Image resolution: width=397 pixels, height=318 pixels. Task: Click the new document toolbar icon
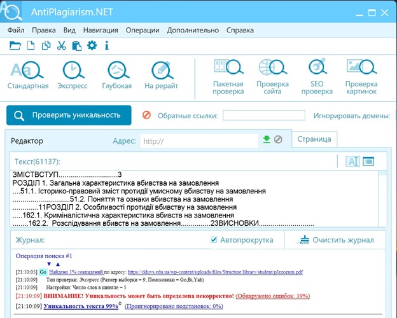(x=31, y=46)
